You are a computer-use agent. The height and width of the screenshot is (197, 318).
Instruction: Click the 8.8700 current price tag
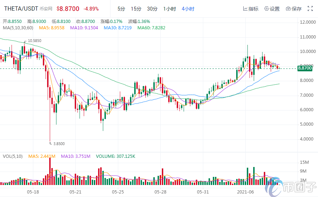305,68
